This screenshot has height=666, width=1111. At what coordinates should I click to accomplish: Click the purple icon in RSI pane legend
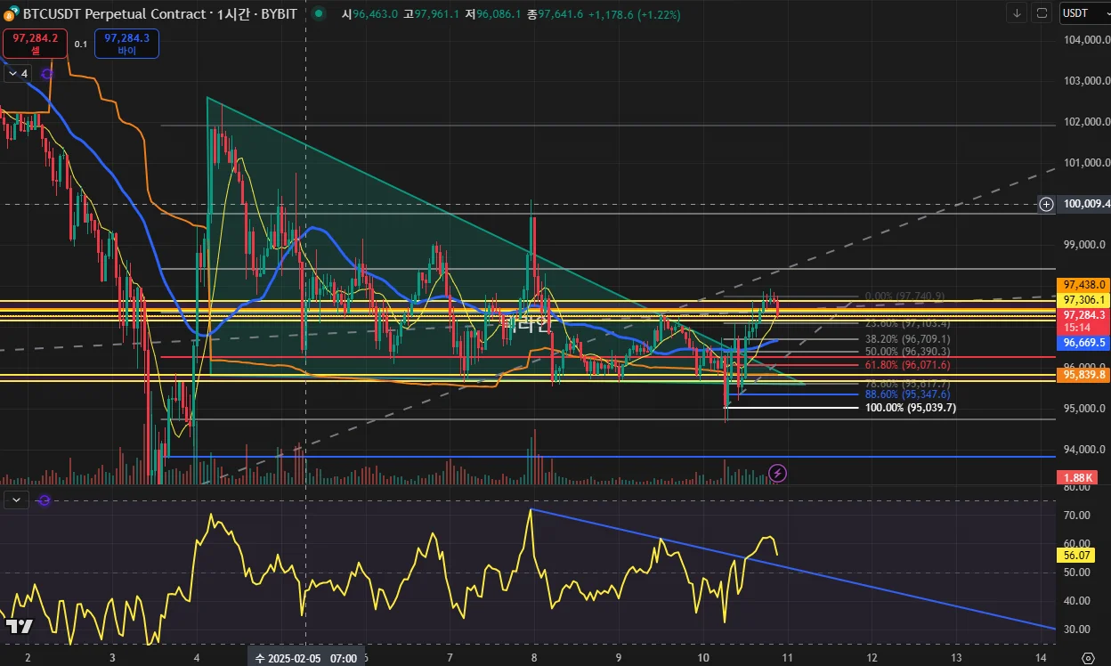[44, 500]
